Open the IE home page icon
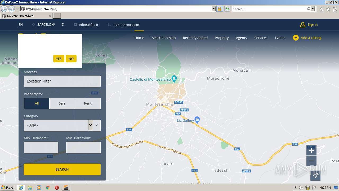Image resolution: width=339 pixels, height=191 pixels. click(x=322, y=9)
